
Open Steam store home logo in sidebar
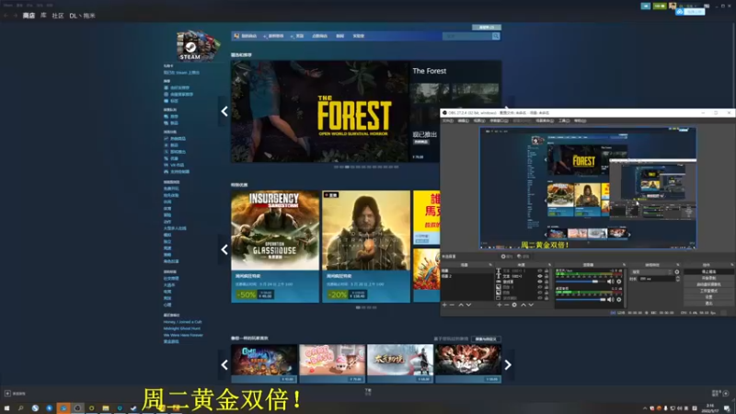[198, 45]
